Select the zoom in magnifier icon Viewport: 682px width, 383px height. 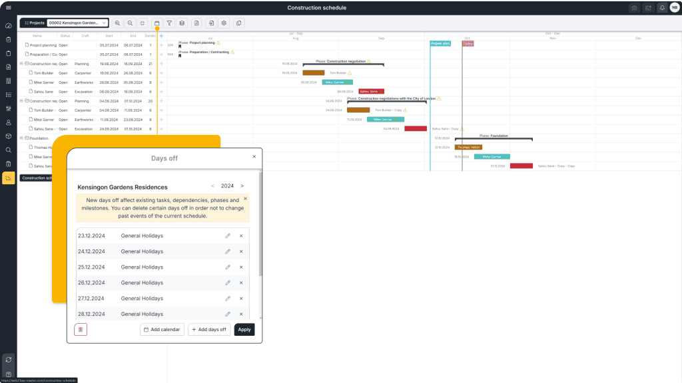[118, 23]
